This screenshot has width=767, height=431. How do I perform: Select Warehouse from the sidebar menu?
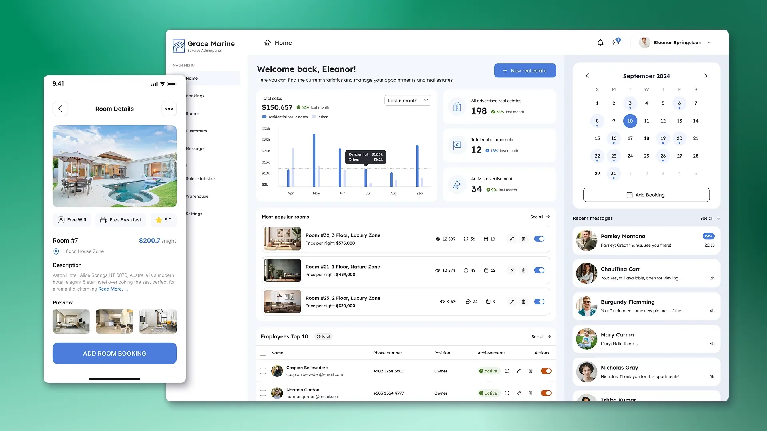[x=197, y=196]
